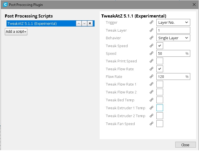Image resolution: width=199 pixels, height=151 pixels.
Task: Click link icon beside Tweak Speed
Action: coord(151,46)
